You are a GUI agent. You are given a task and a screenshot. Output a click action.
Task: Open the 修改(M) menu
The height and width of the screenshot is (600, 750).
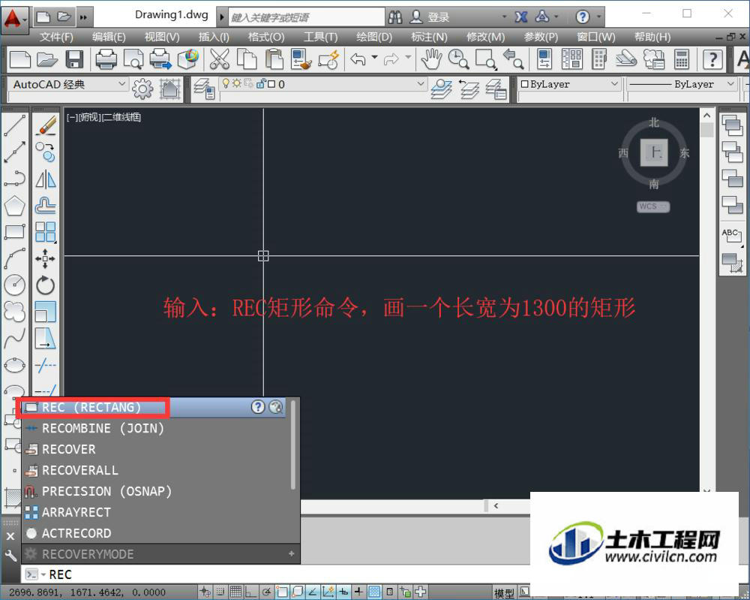(x=485, y=37)
